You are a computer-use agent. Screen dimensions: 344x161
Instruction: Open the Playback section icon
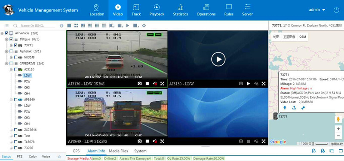(157, 7)
